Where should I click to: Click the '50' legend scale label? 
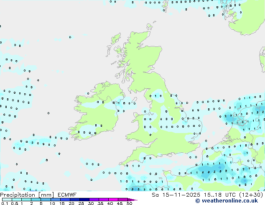click(x=129, y=203)
